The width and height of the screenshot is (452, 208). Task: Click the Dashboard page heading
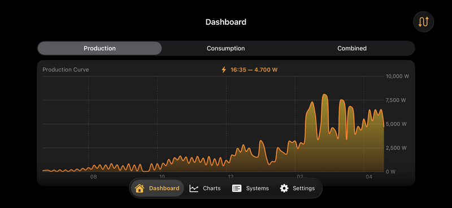click(225, 22)
